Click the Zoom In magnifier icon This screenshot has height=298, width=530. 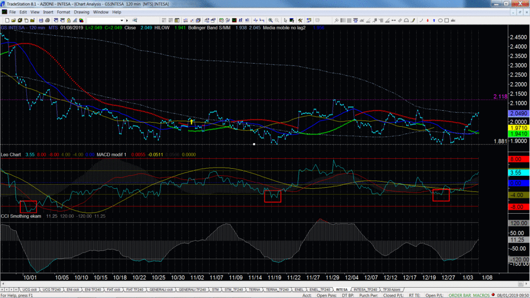pos(270,20)
